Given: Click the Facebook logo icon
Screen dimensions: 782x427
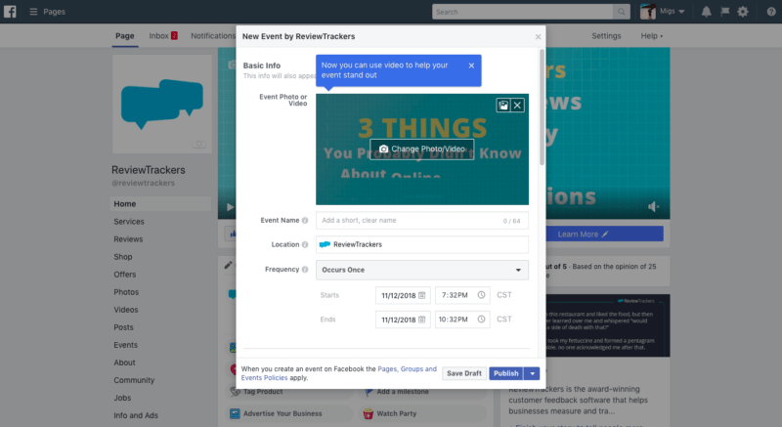Looking at the screenshot, I should [10, 12].
